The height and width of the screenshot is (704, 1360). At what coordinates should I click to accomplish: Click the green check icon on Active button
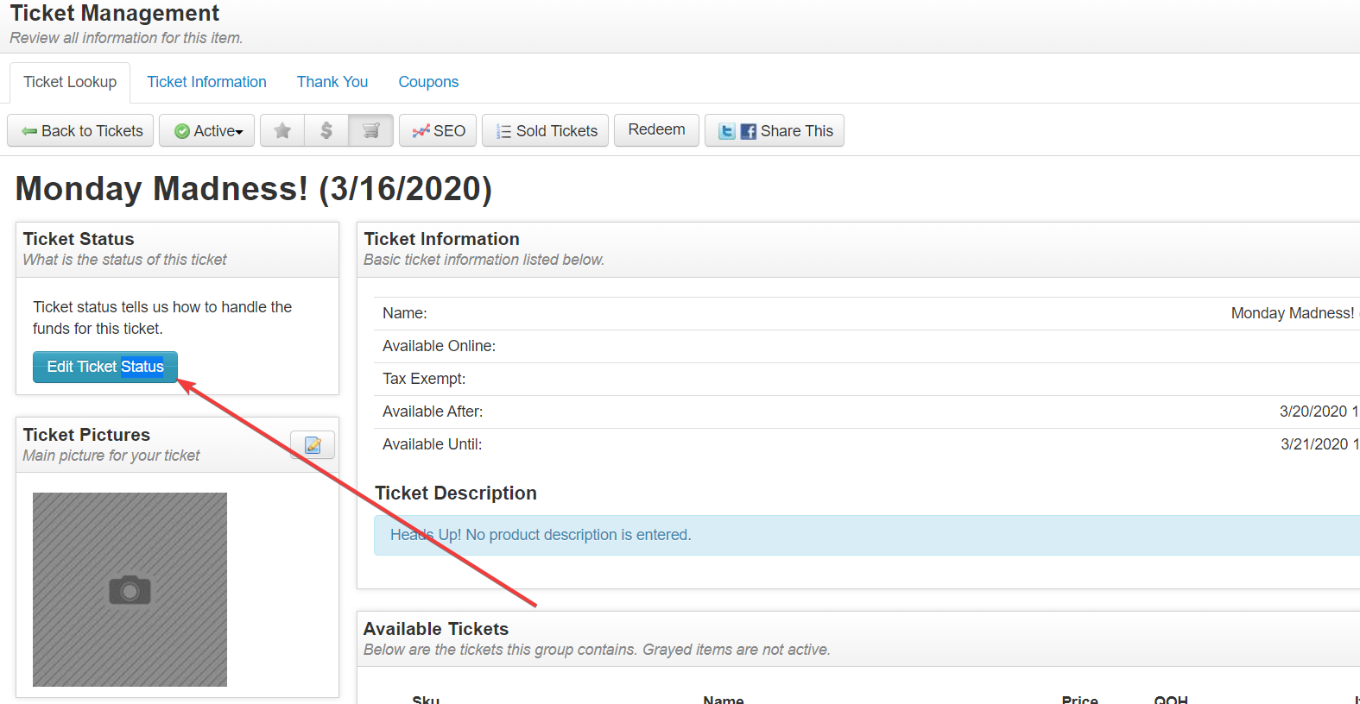[x=182, y=131]
